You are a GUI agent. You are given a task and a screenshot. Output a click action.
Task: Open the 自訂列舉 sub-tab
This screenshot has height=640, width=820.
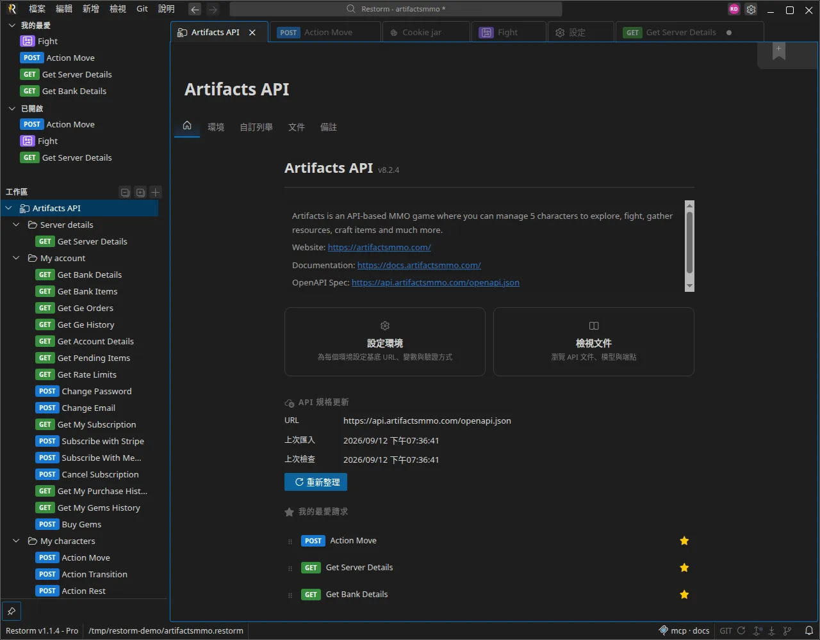[256, 127]
